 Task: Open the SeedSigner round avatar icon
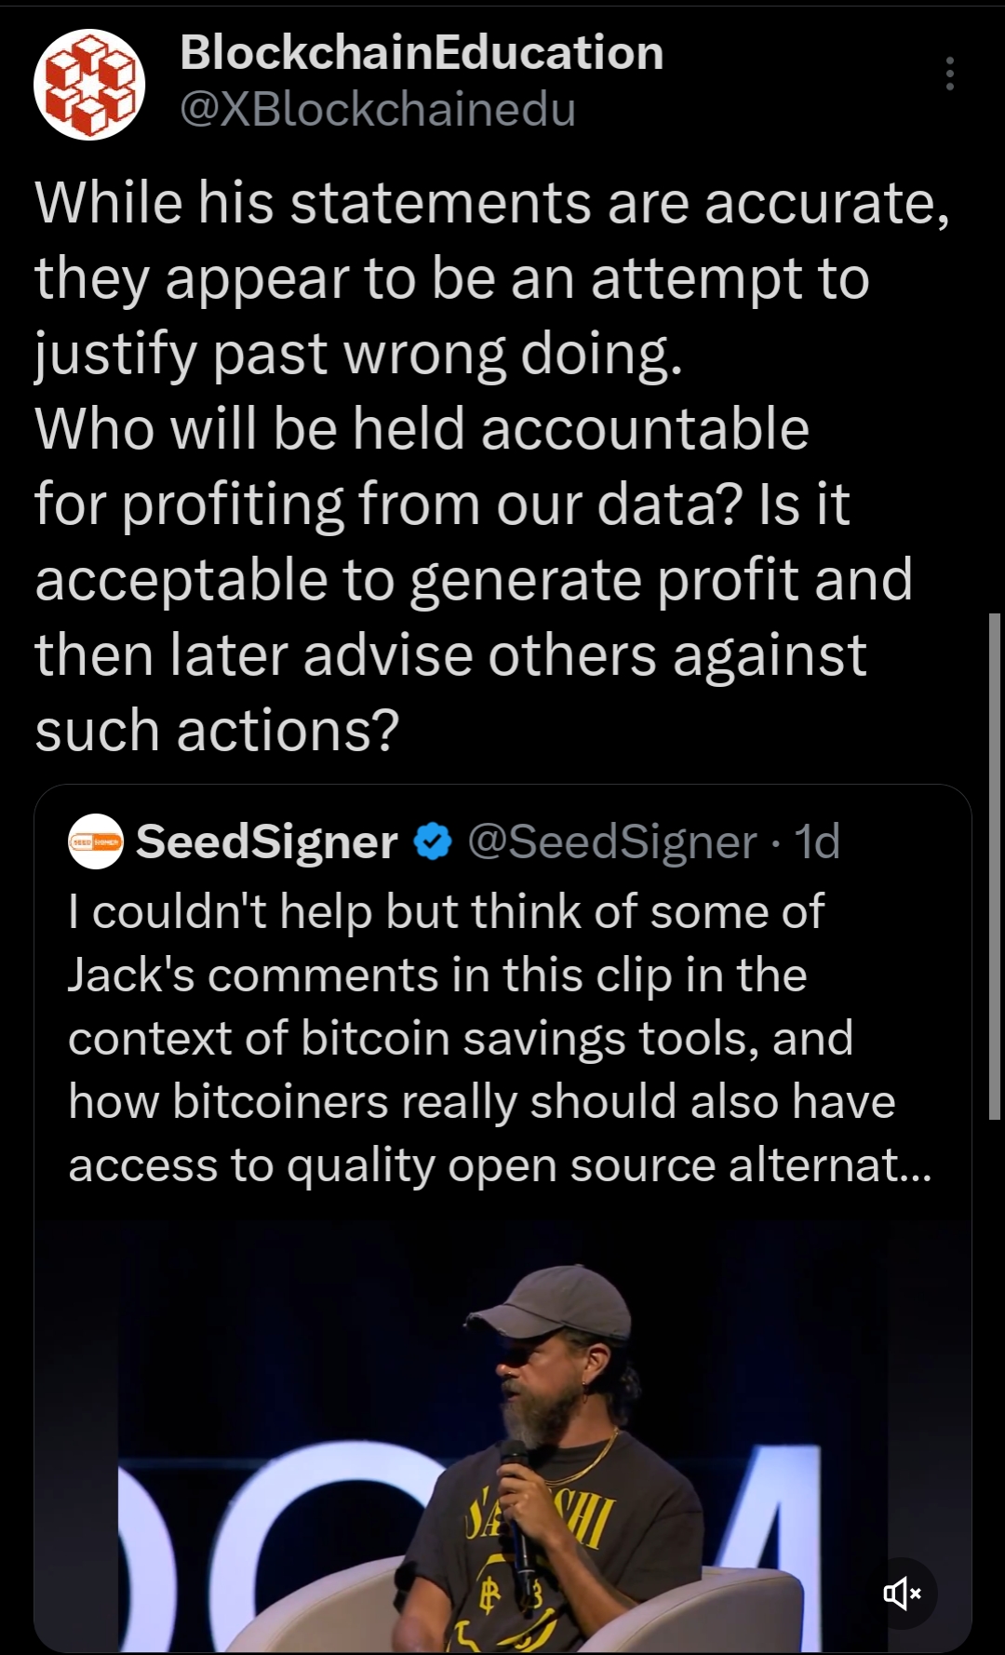(x=96, y=841)
